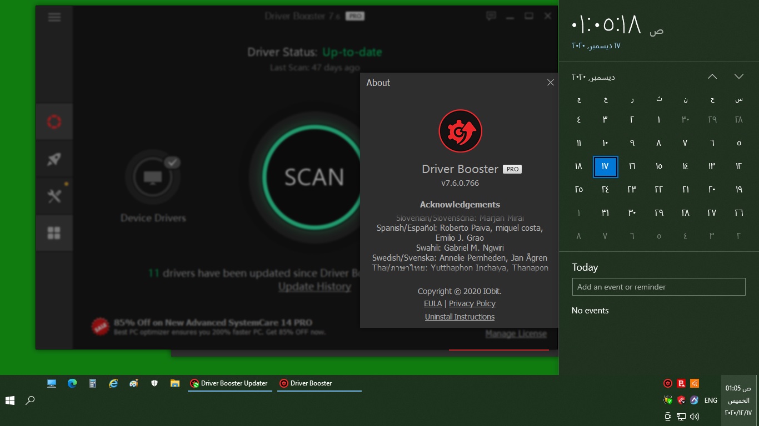
Task: Switch to Driver Booster Updater taskbar button
Action: click(230, 383)
